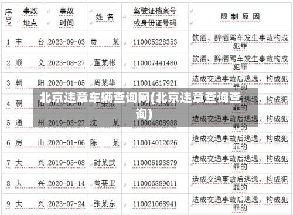Viewport: 293px width, 215px height.
Task: Select the date 2020-01-06
Action: click(66, 143)
